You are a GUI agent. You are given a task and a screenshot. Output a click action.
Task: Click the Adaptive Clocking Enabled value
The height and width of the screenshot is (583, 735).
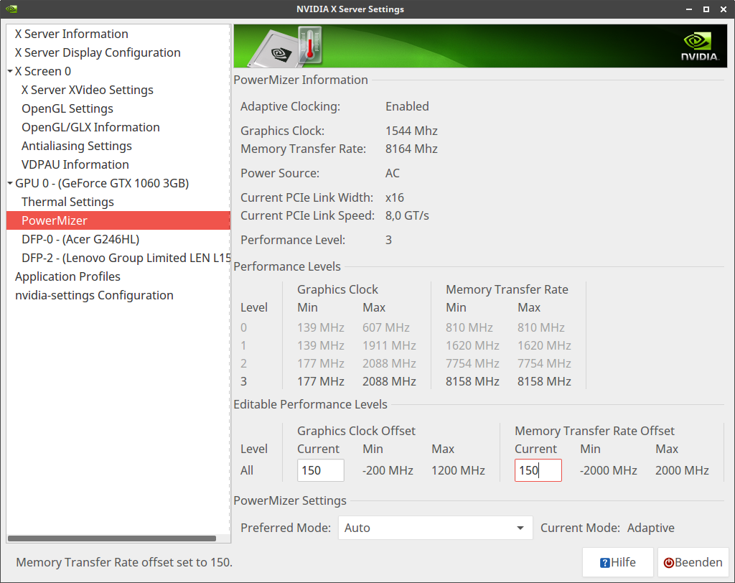pyautogui.click(x=407, y=106)
